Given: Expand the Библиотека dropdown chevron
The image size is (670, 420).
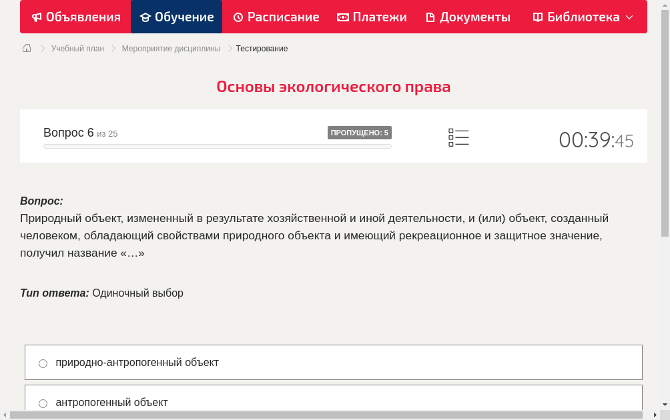Looking at the screenshot, I should click(627, 17).
